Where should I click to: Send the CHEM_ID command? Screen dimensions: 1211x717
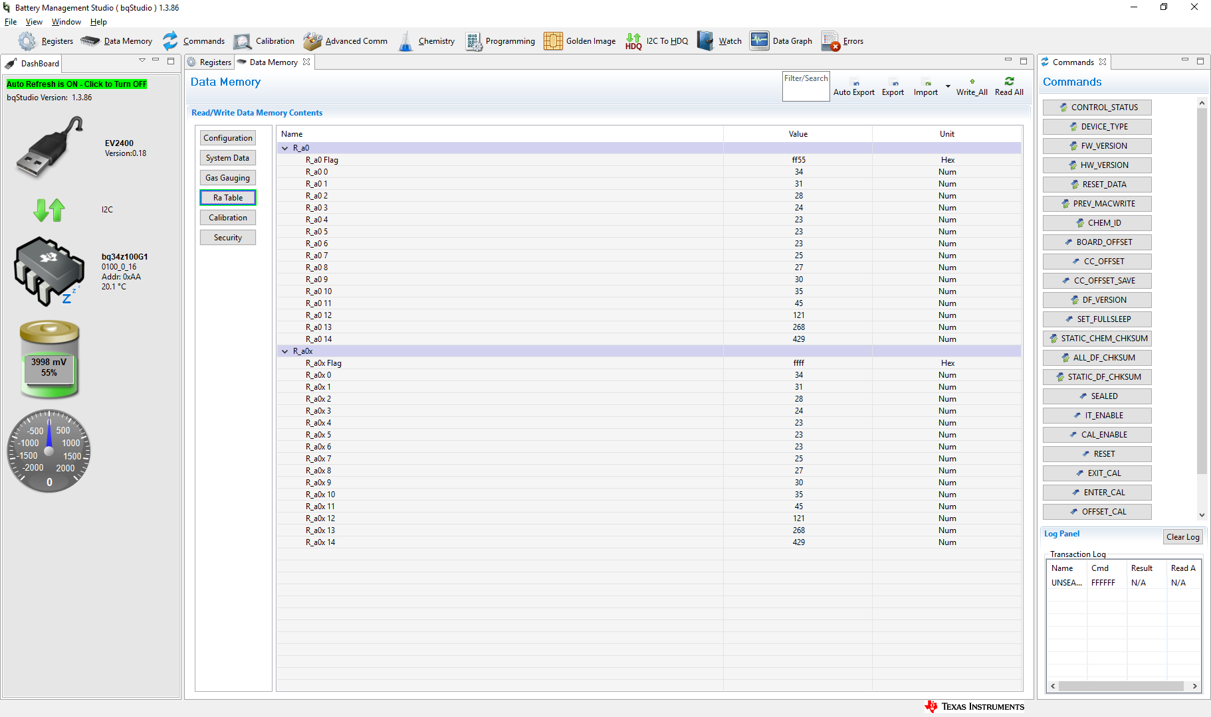[x=1097, y=223]
